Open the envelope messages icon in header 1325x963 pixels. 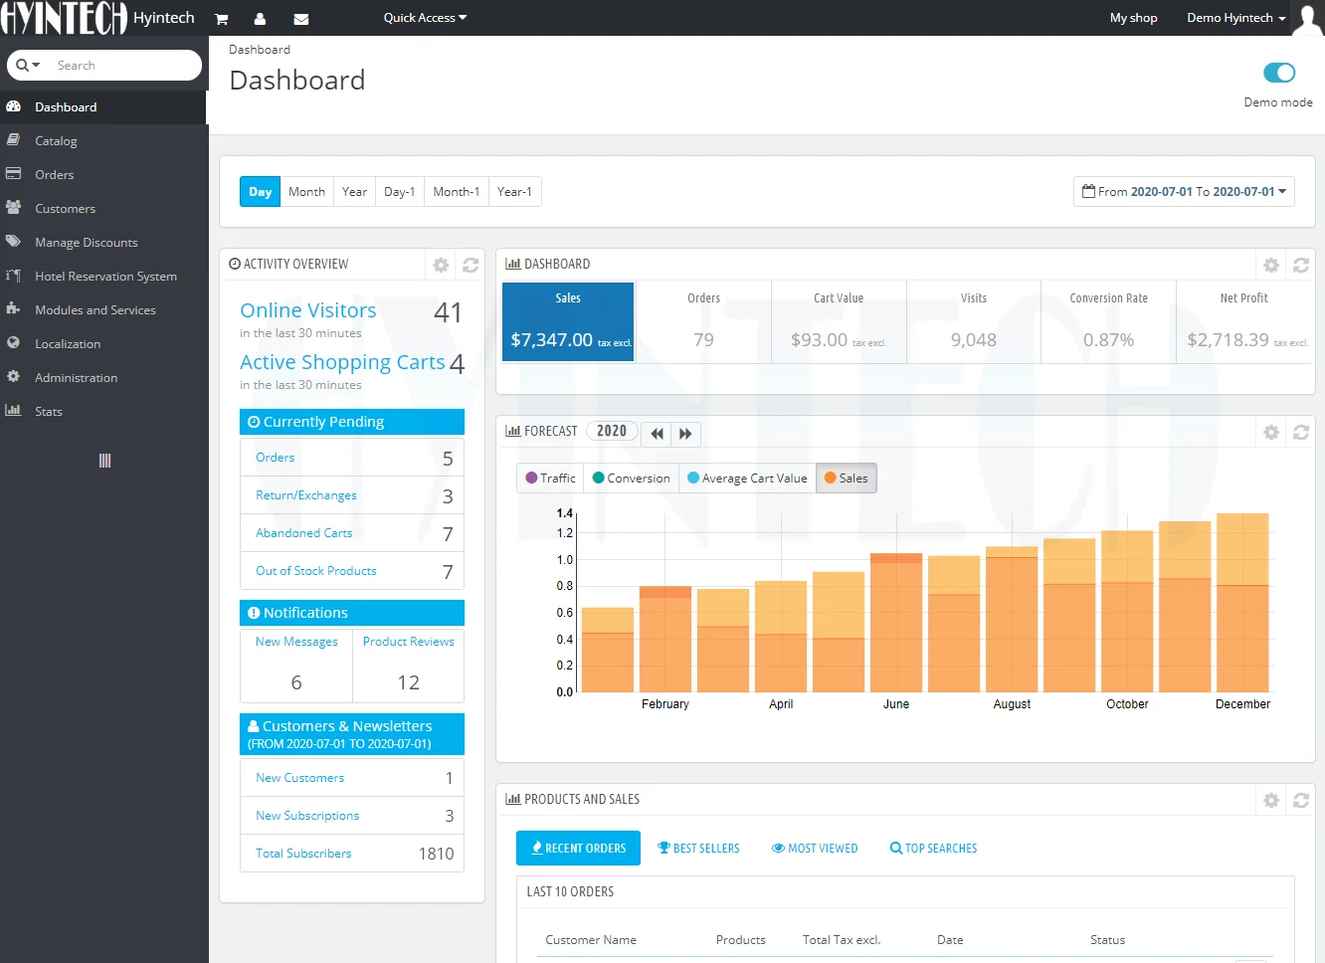coord(301,19)
